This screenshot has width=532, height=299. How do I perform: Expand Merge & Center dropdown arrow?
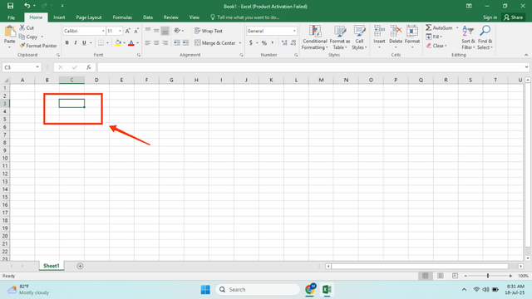(x=240, y=43)
